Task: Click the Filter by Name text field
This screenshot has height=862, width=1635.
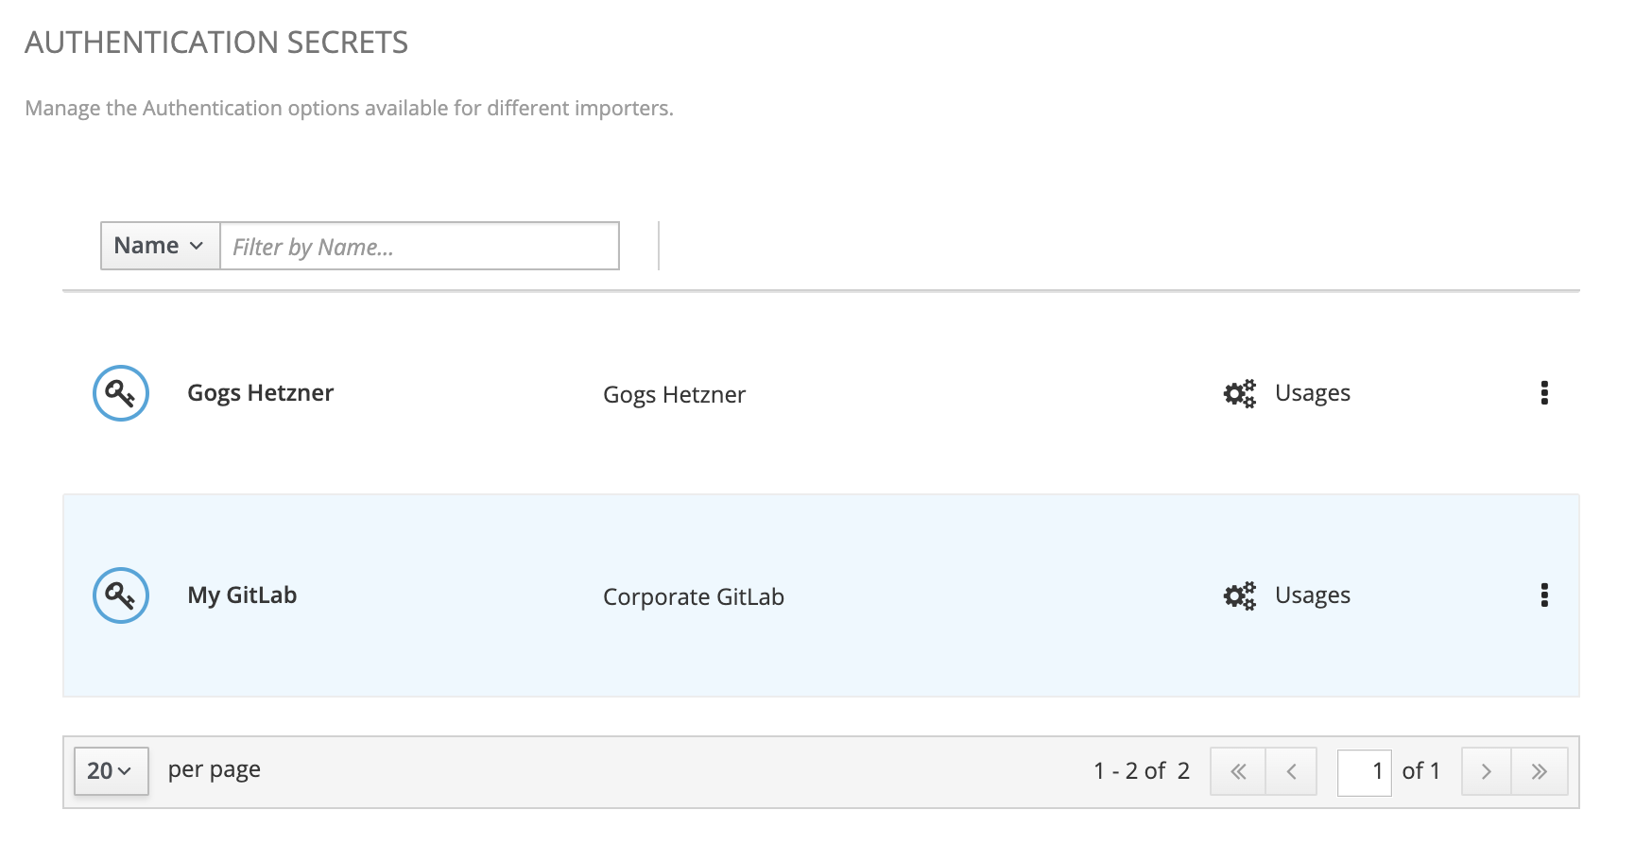Action: [x=420, y=246]
